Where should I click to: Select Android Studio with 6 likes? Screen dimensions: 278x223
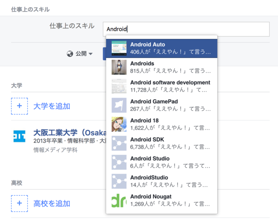click(162, 162)
